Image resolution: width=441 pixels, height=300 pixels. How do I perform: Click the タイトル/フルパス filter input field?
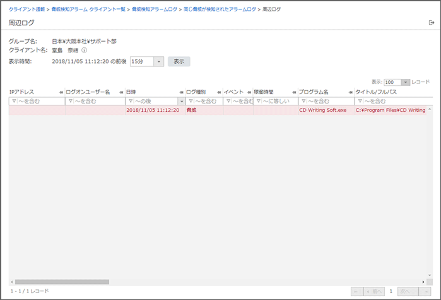(397, 101)
